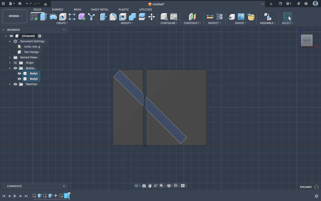Select the Shell tool

[x=123, y=17]
